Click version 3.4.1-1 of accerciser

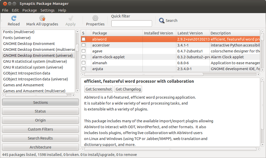click(183, 45)
